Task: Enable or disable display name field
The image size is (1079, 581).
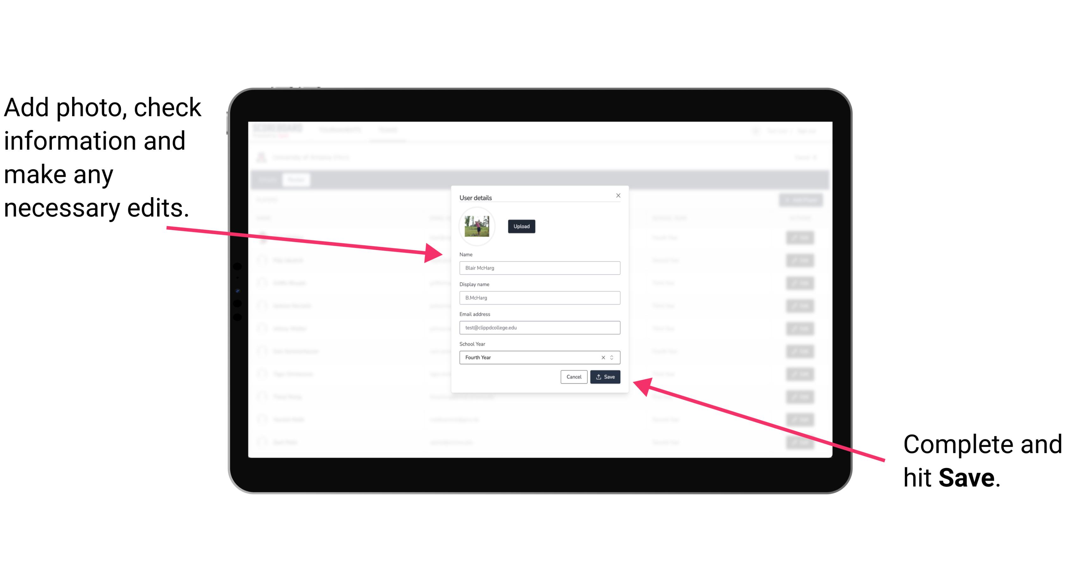Action: pos(540,298)
